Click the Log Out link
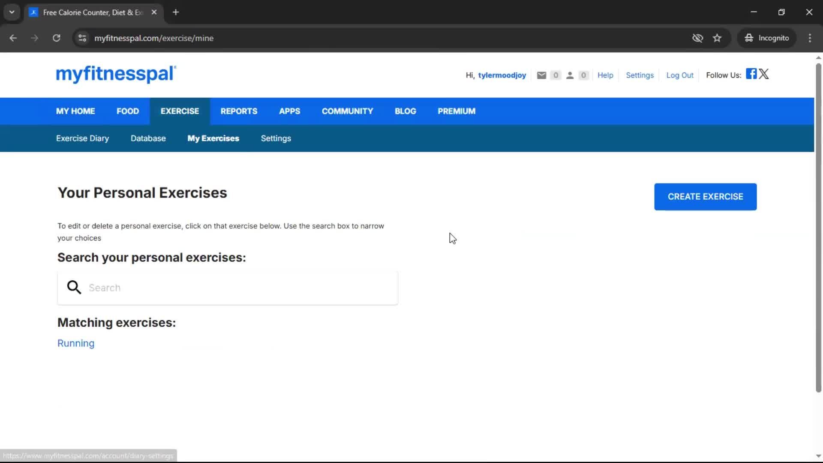823x463 pixels. click(x=680, y=75)
